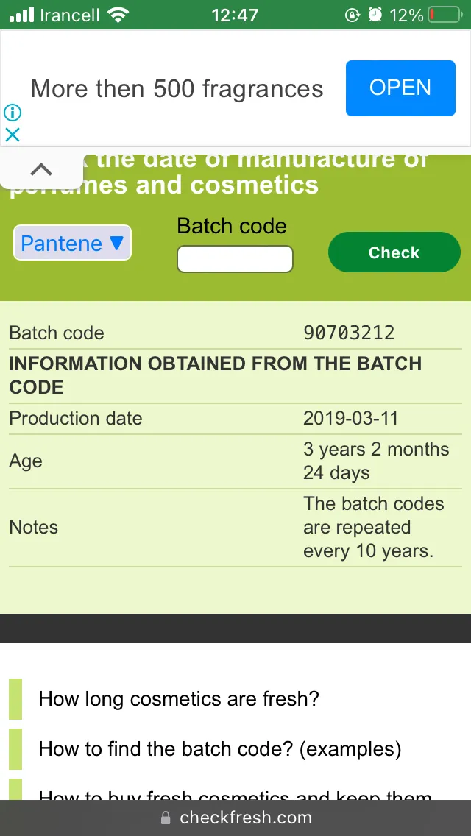Image resolution: width=471 pixels, height=836 pixels.
Task: Click the green Check button
Action: pyautogui.click(x=394, y=252)
